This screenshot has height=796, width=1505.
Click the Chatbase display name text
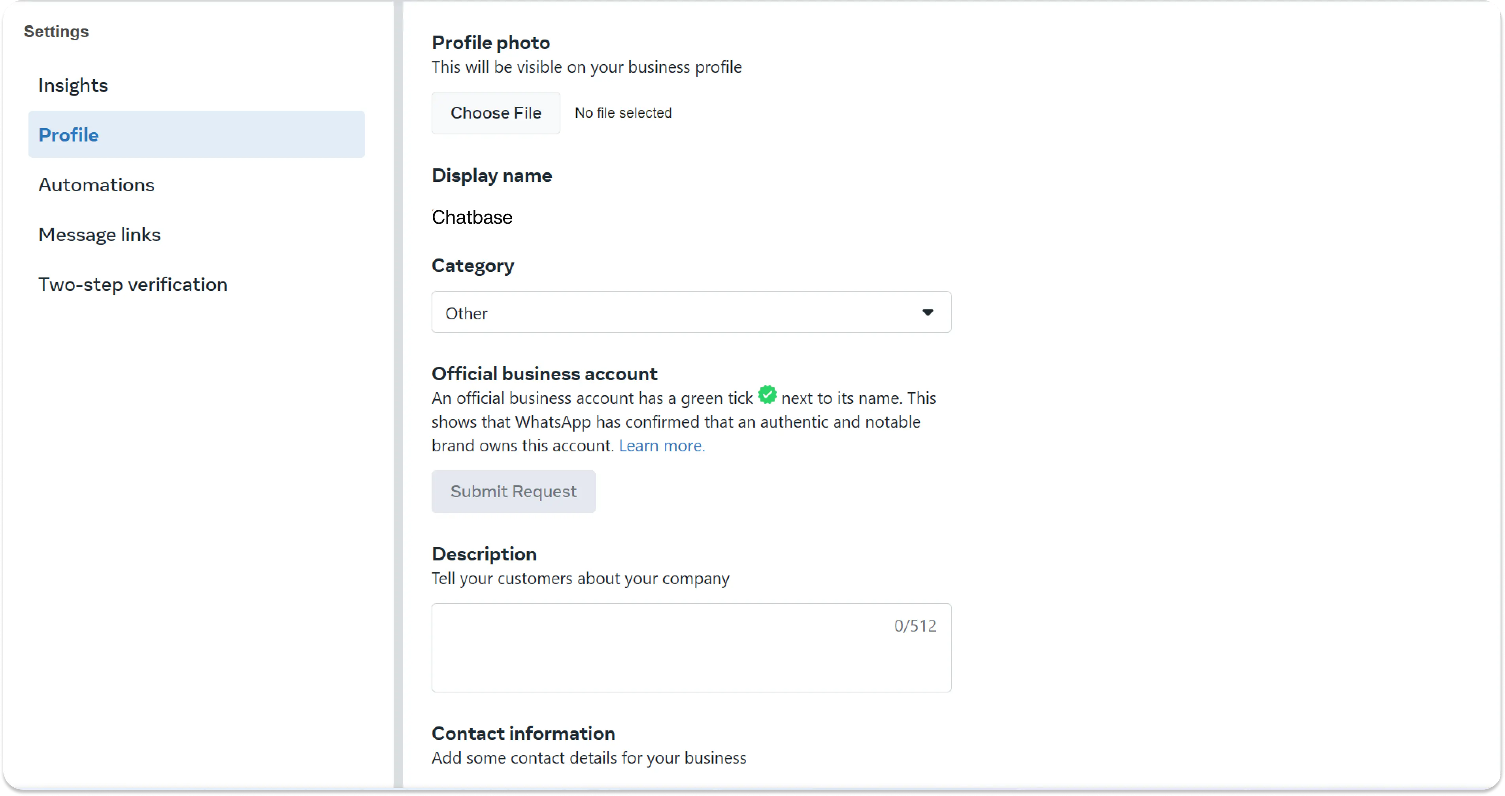[472, 217]
